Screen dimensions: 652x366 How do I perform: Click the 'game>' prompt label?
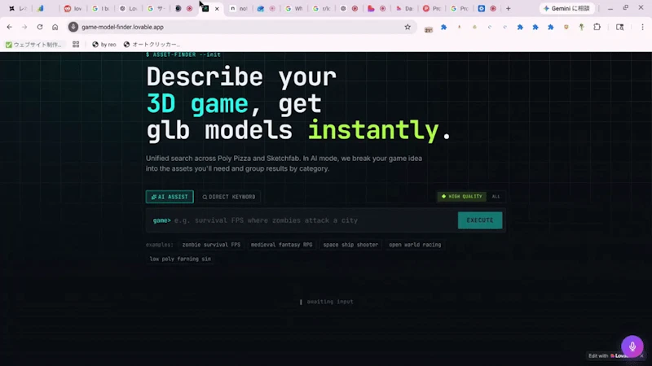coord(161,220)
